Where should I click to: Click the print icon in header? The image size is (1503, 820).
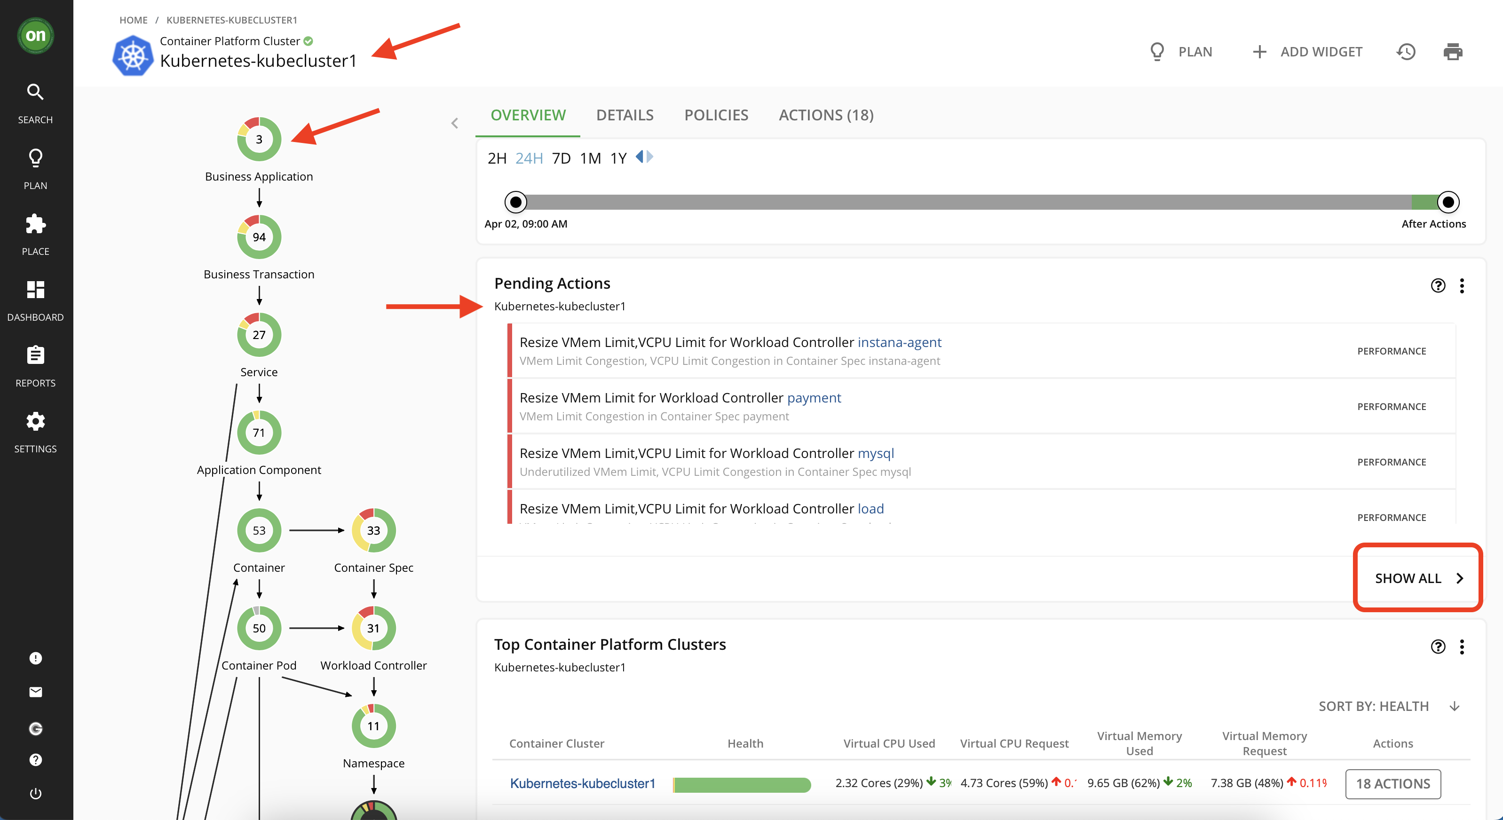[x=1453, y=52]
